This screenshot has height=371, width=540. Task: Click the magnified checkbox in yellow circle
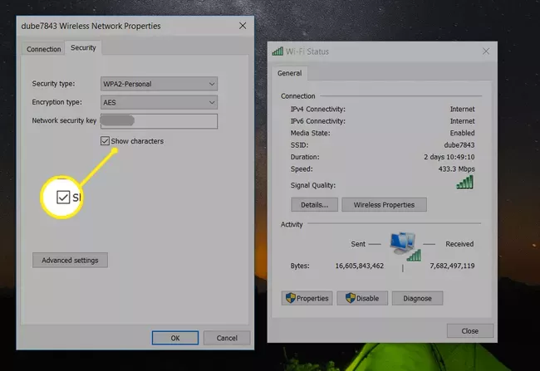pyautogui.click(x=64, y=197)
